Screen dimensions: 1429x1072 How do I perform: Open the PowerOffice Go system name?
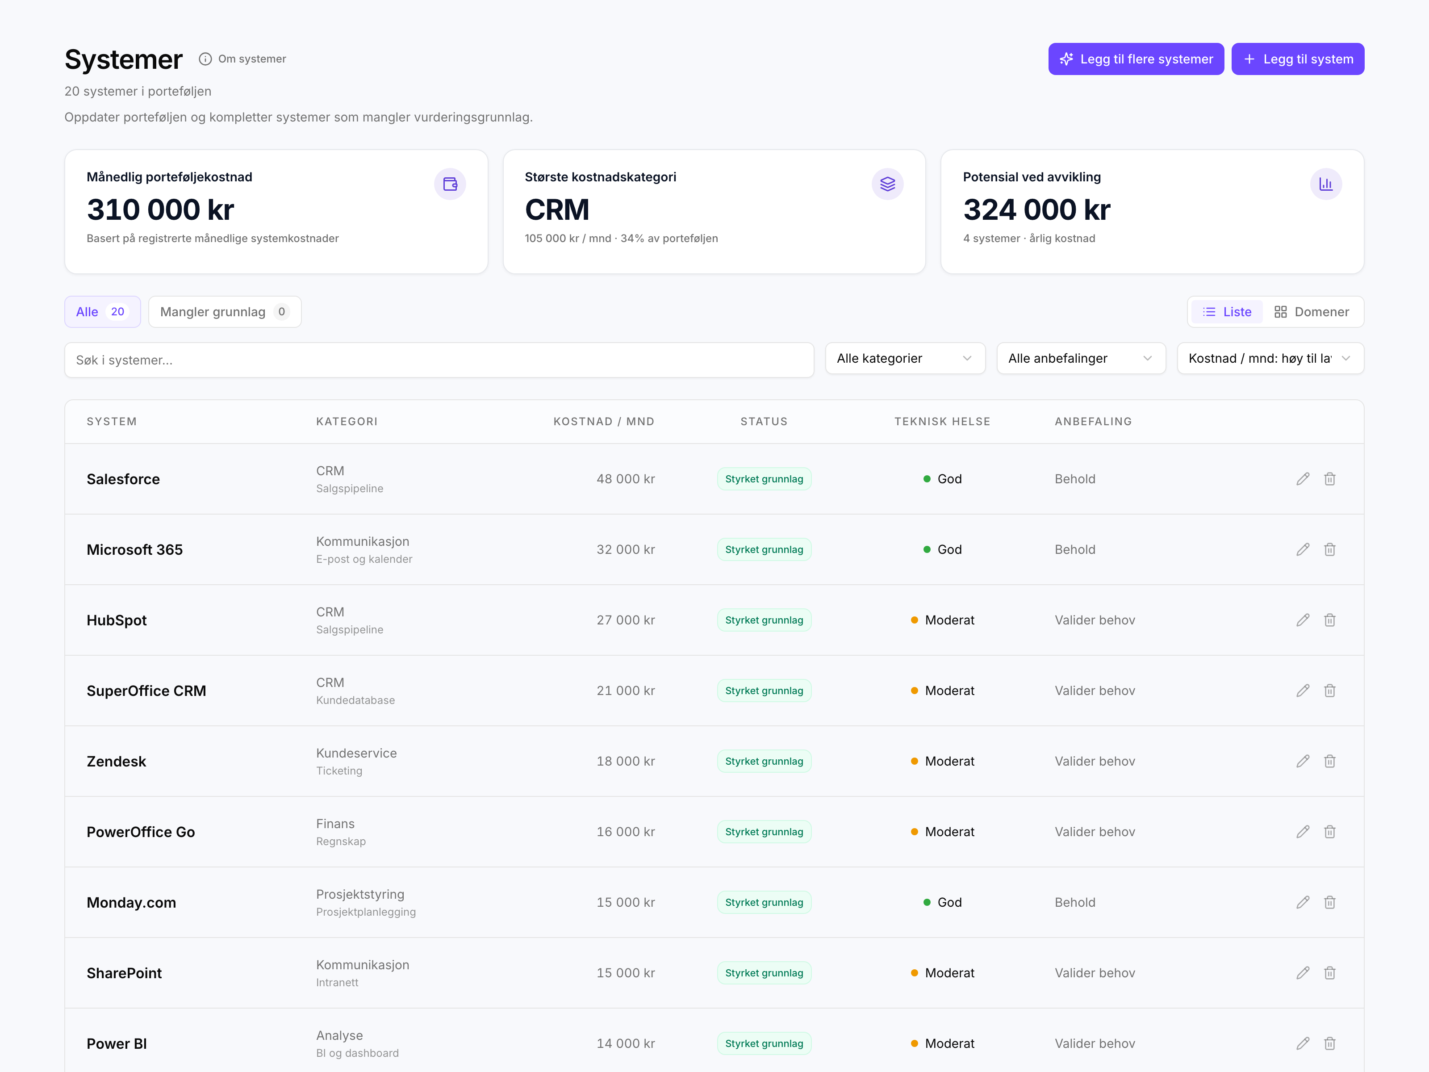pyautogui.click(x=141, y=832)
